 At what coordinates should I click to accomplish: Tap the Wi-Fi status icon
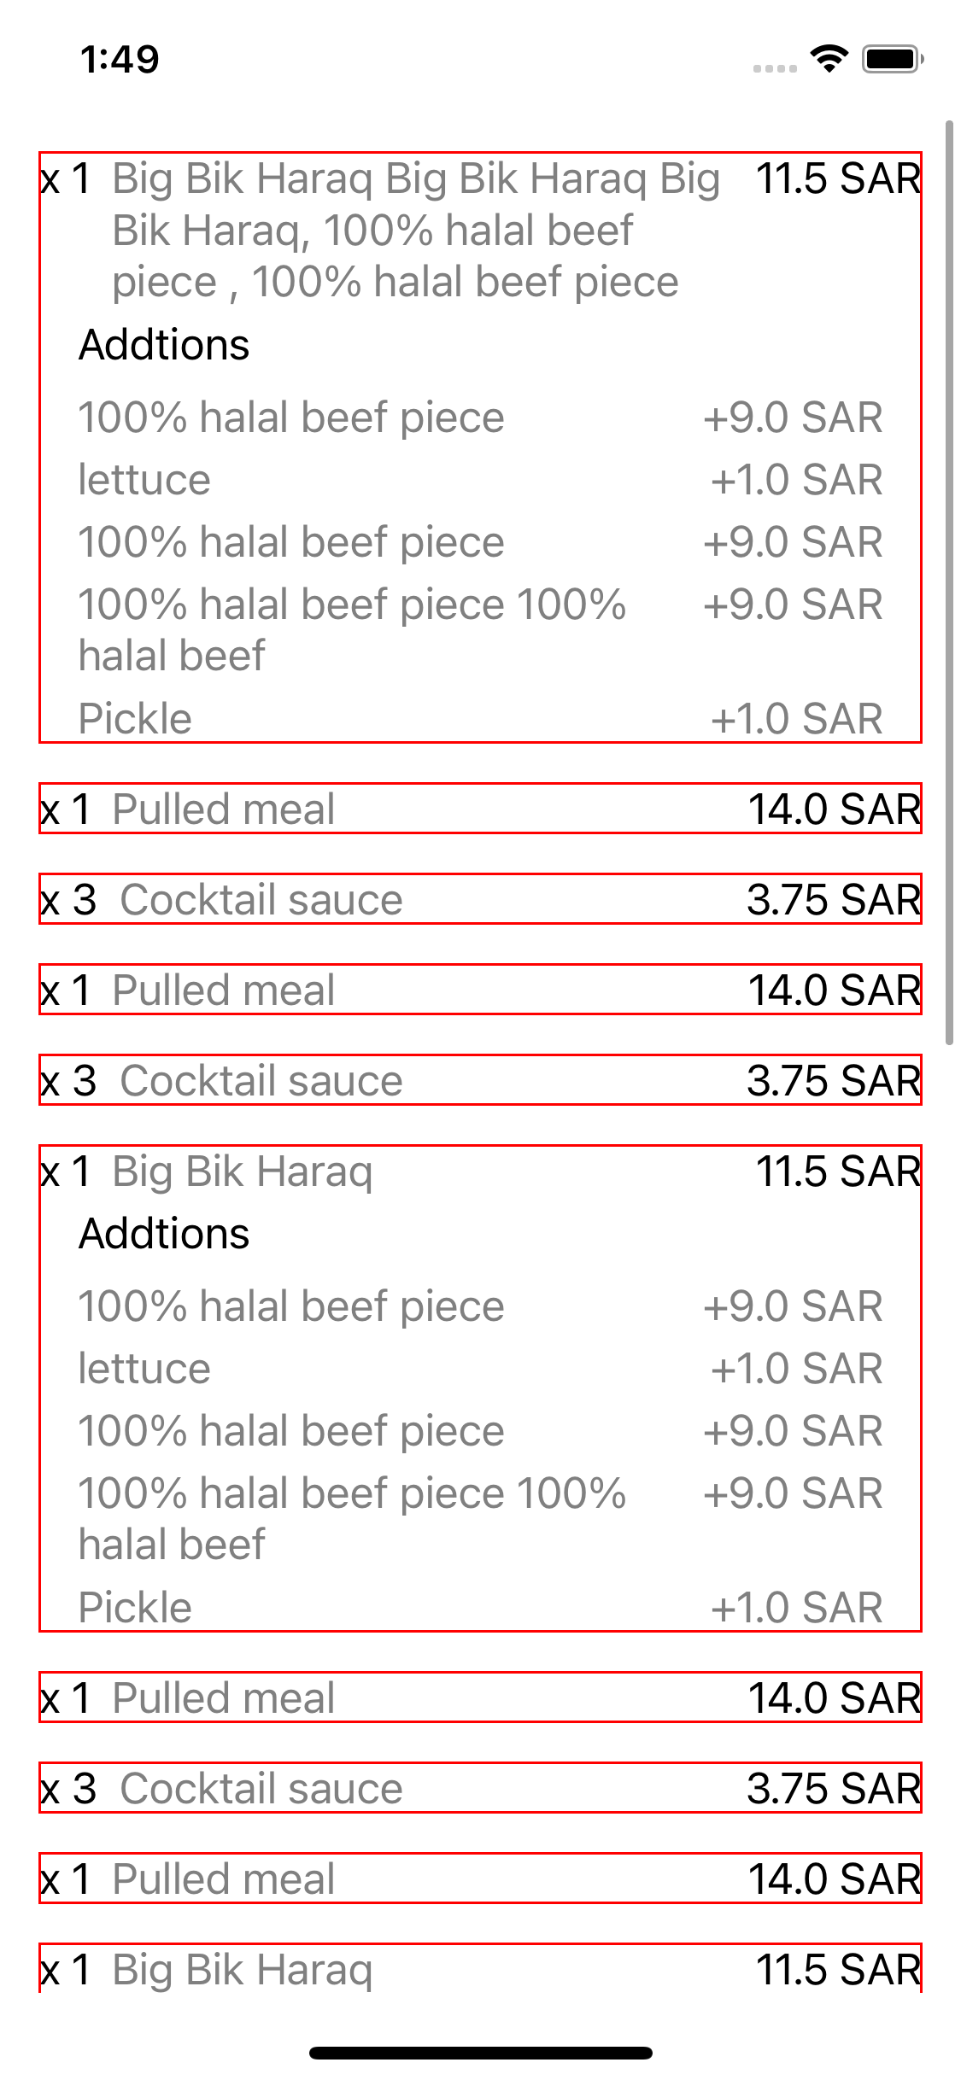pyautogui.click(x=825, y=58)
